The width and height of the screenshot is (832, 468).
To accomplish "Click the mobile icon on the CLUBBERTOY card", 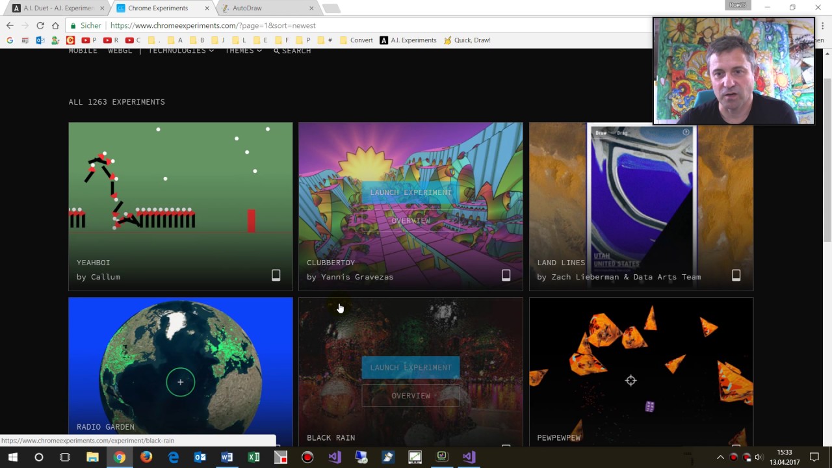I will click(506, 276).
